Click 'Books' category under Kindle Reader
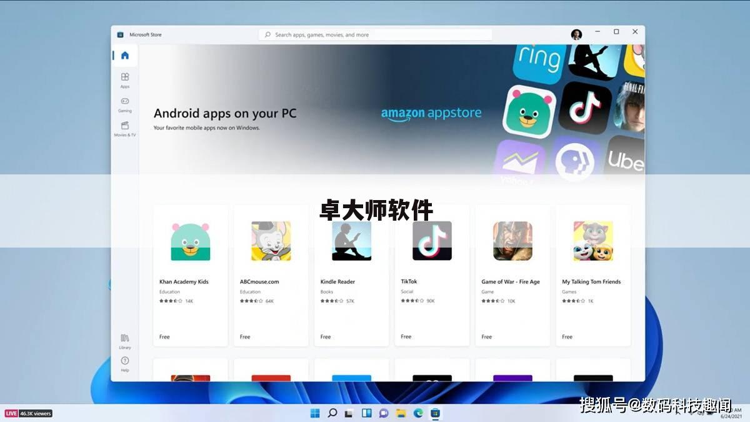Screen dimensions: 750x422 point(327,292)
